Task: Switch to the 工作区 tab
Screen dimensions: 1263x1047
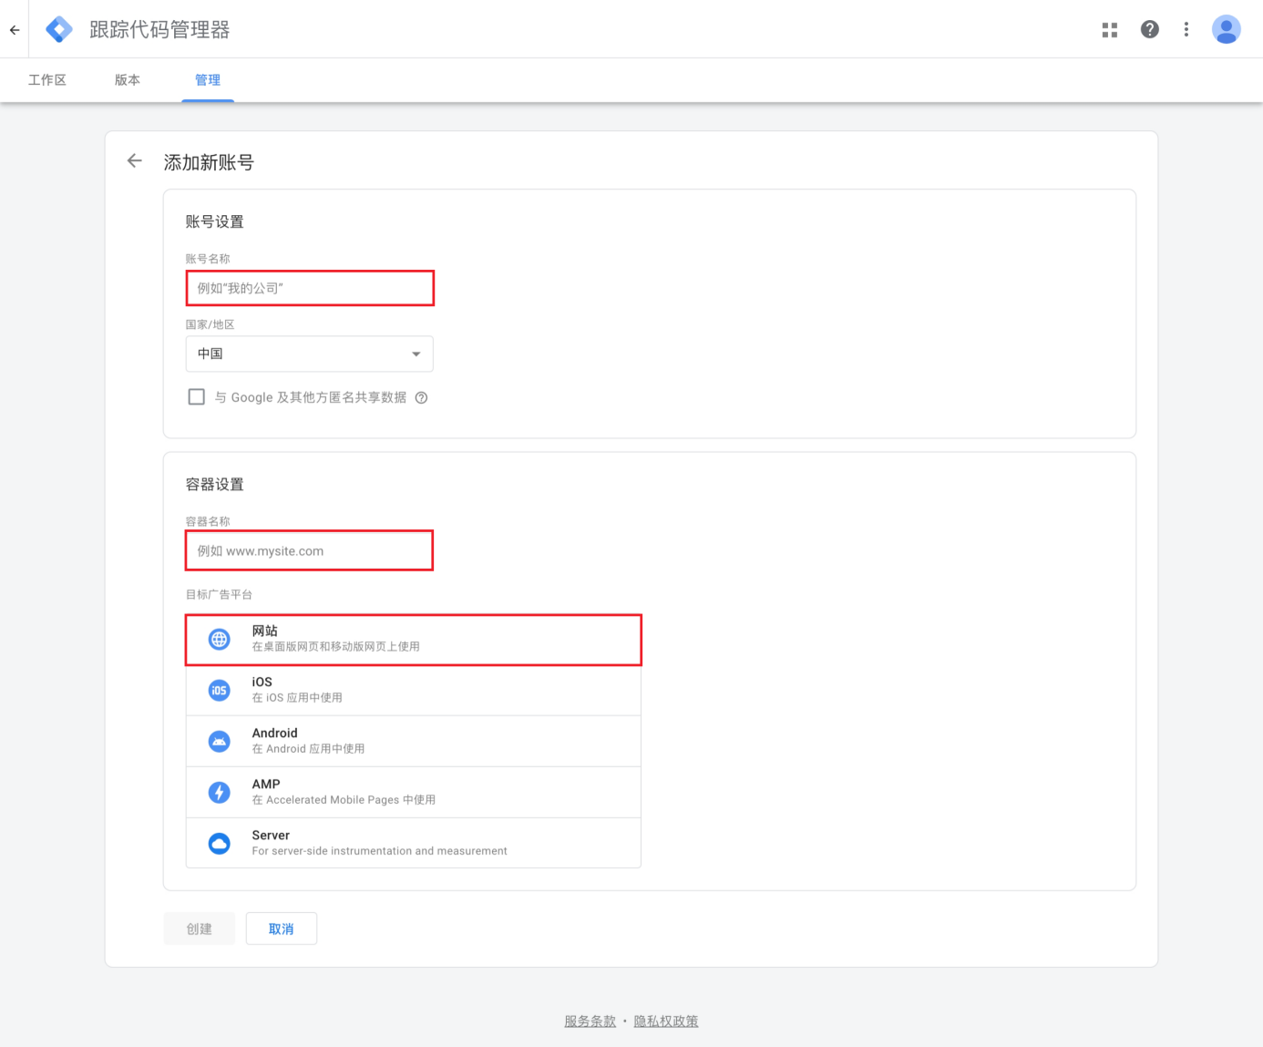Action: (47, 80)
